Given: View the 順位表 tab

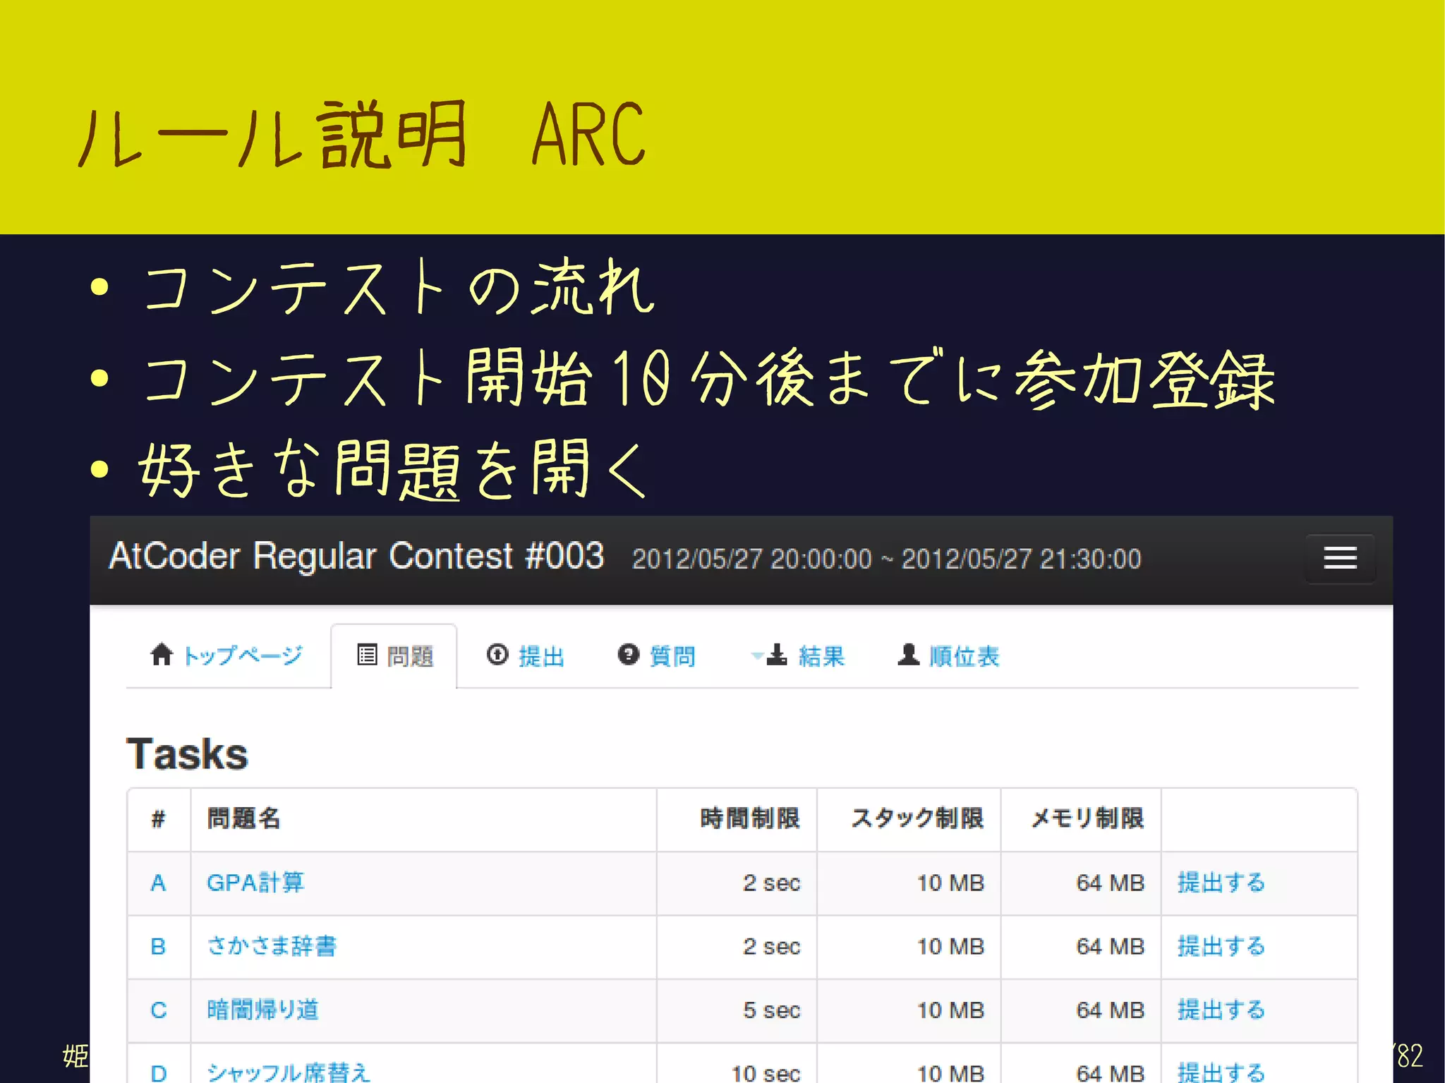Looking at the screenshot, I should 948,656.
